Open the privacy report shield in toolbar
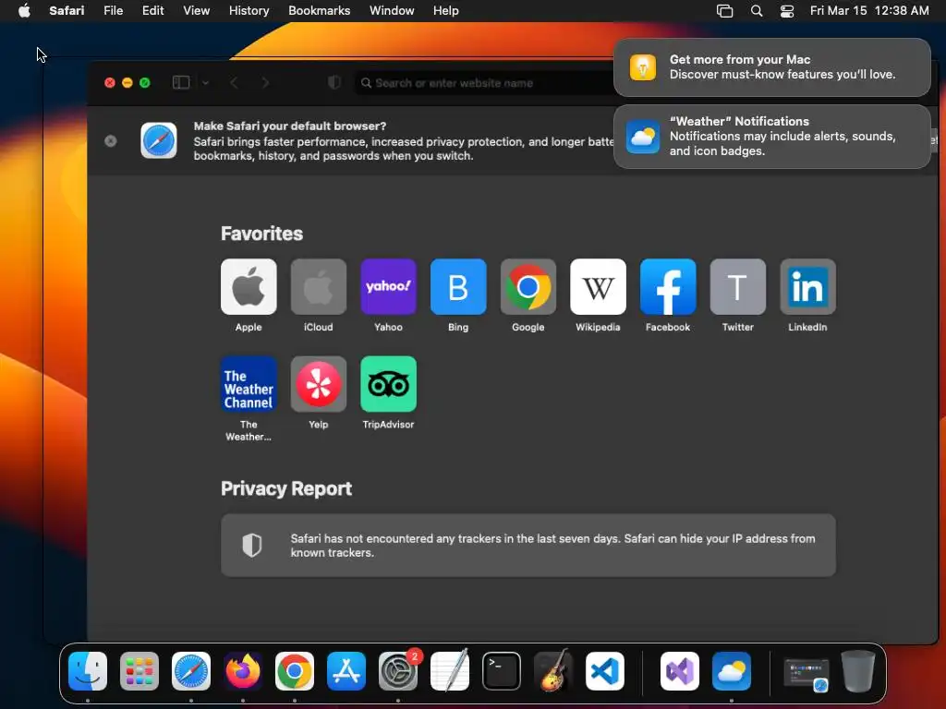This screenshot has height=709, width=946. tap(334, 82)
